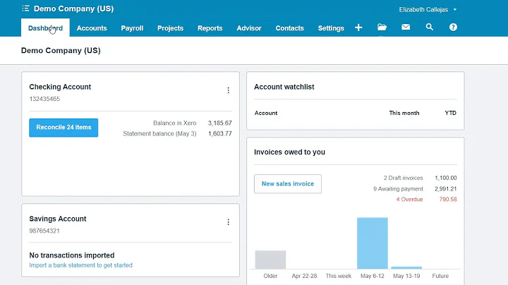Select the Older gray chart bar

click(270, 260)
